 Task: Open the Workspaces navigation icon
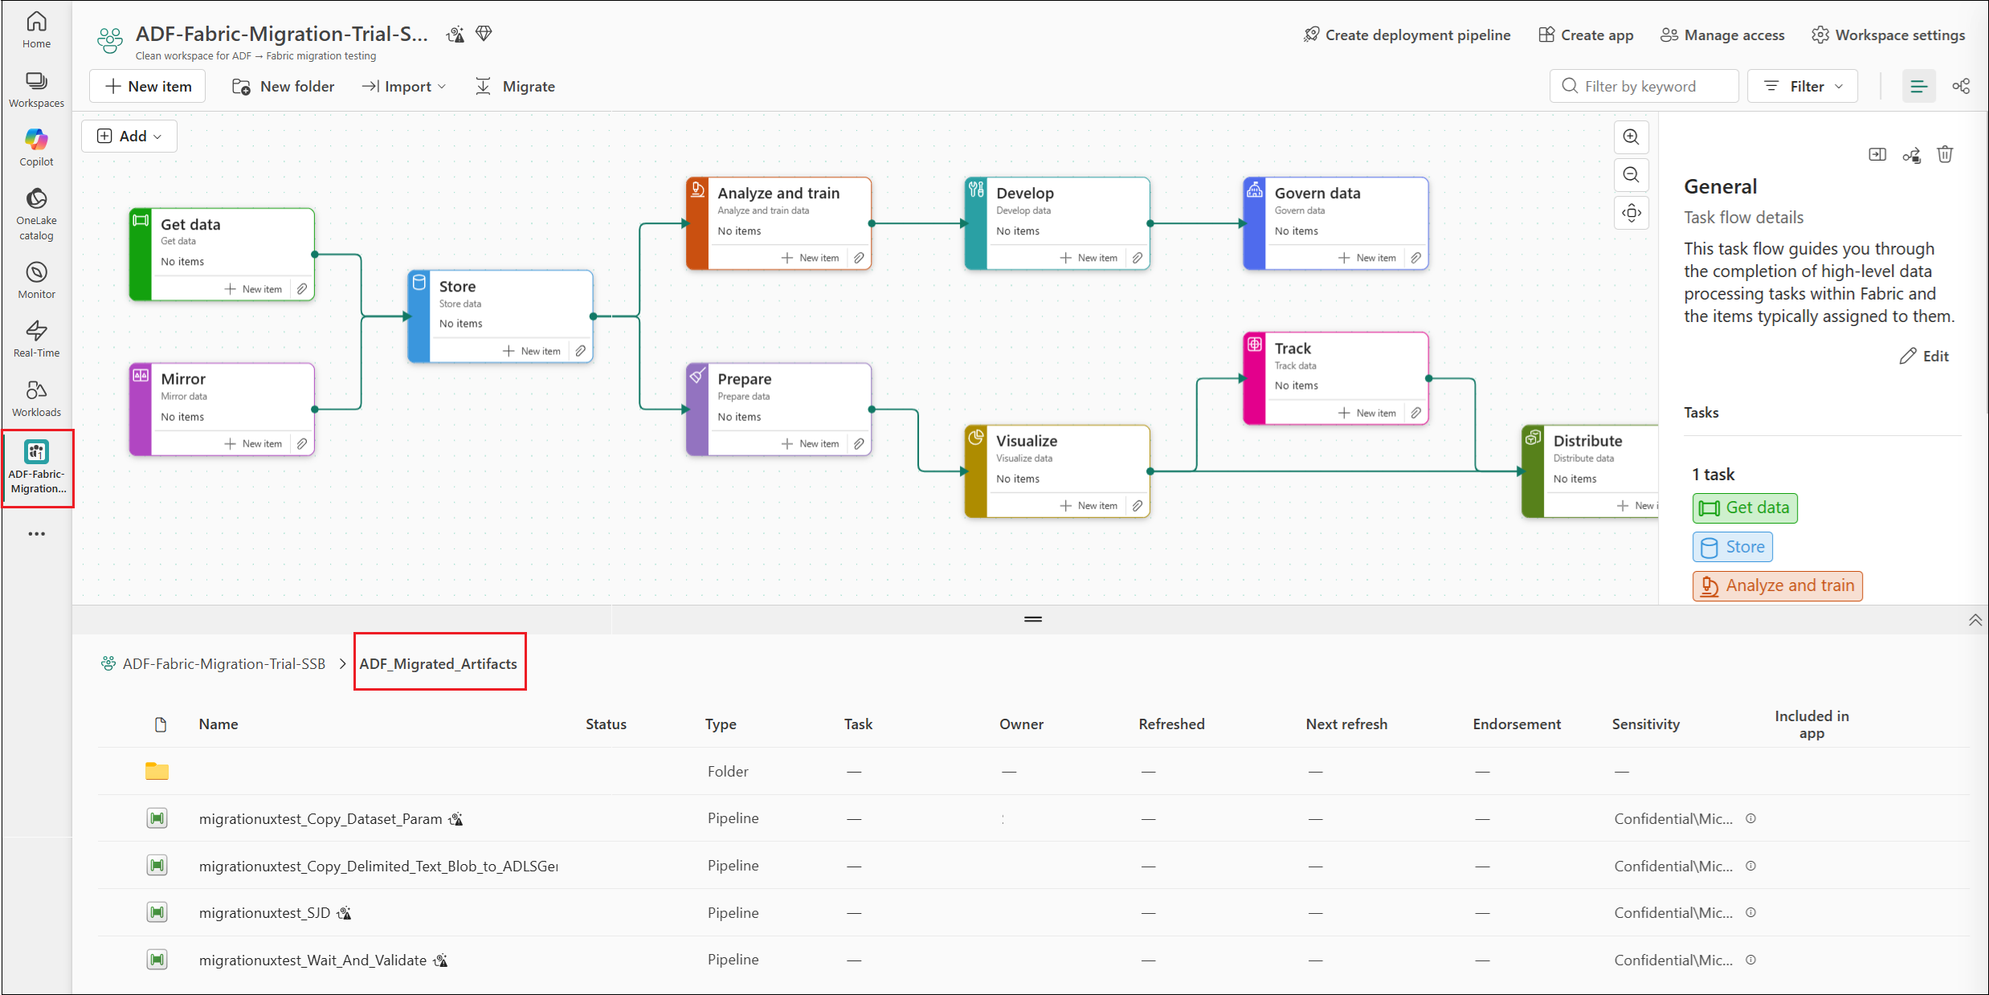[36, 89]
